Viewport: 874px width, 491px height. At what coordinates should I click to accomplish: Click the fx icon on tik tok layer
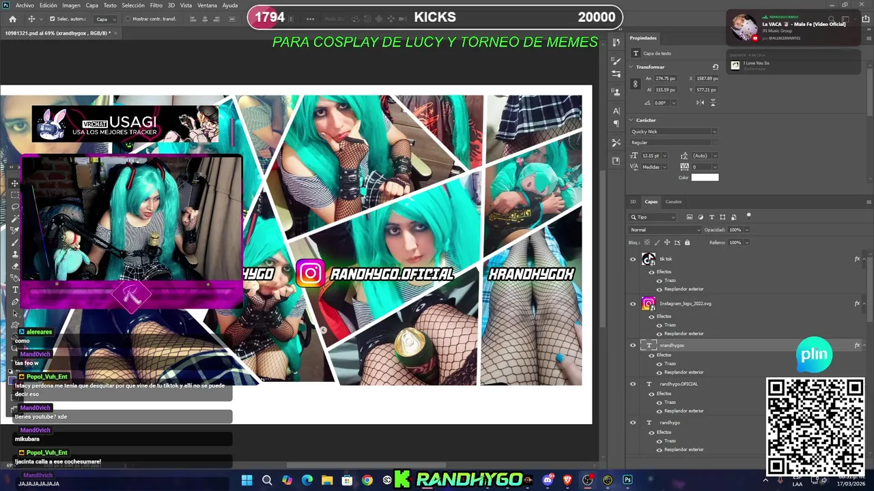click(x=857, y=259)
